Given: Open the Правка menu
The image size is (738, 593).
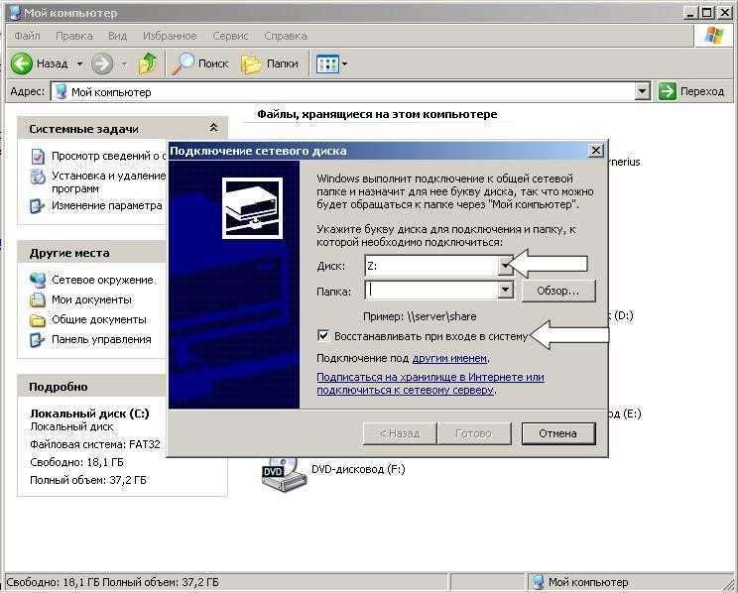Looking at the screenshot, I should coord(73,36).
